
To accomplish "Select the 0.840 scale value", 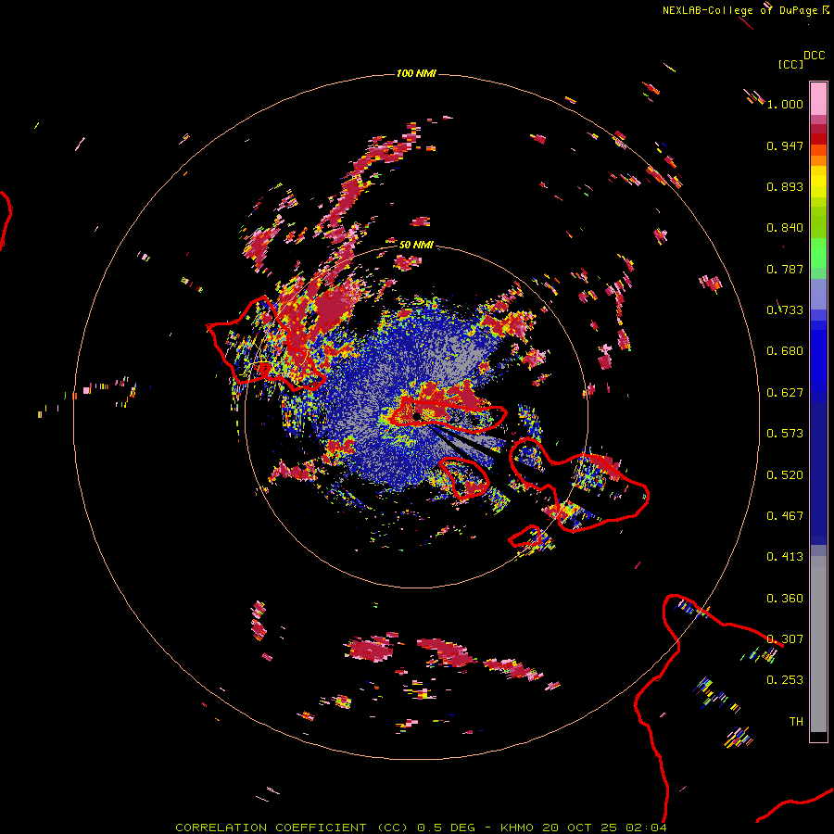I will click(785, 228).
